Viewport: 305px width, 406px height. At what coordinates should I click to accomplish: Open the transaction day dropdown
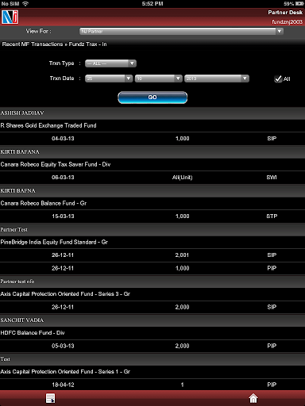pyautogui.click(x=109, y=79)
